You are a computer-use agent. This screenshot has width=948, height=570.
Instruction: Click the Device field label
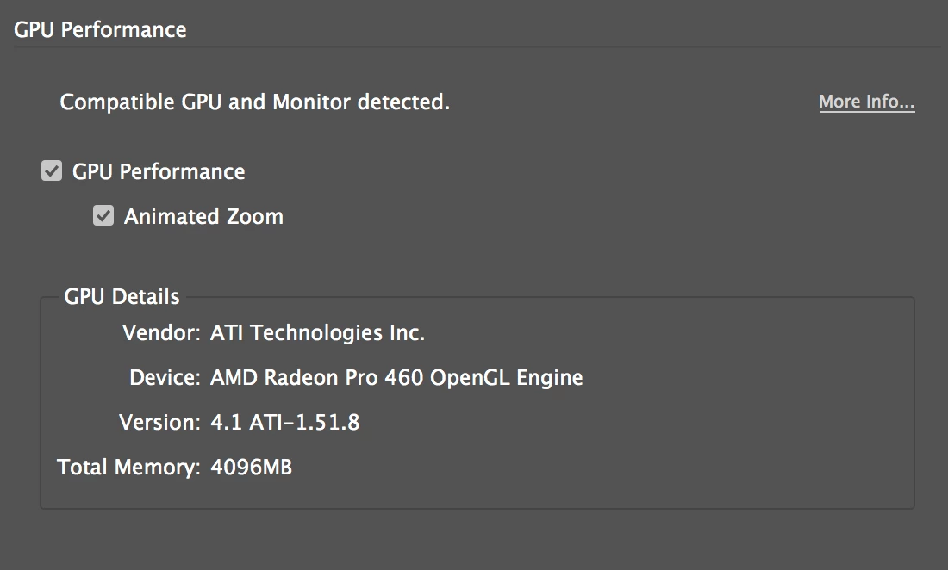coord(165,377)
